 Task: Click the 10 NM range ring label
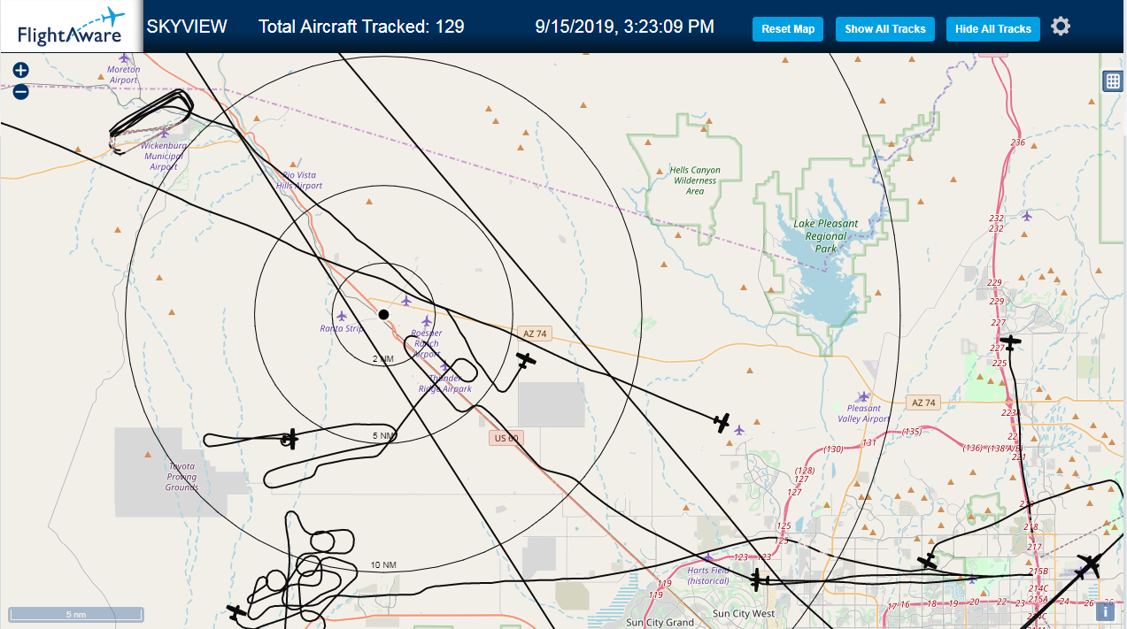pyautogui.click(x=383, y=564)
